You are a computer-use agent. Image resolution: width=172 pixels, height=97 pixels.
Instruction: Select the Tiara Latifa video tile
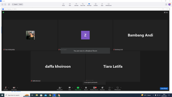click(113, 66)
